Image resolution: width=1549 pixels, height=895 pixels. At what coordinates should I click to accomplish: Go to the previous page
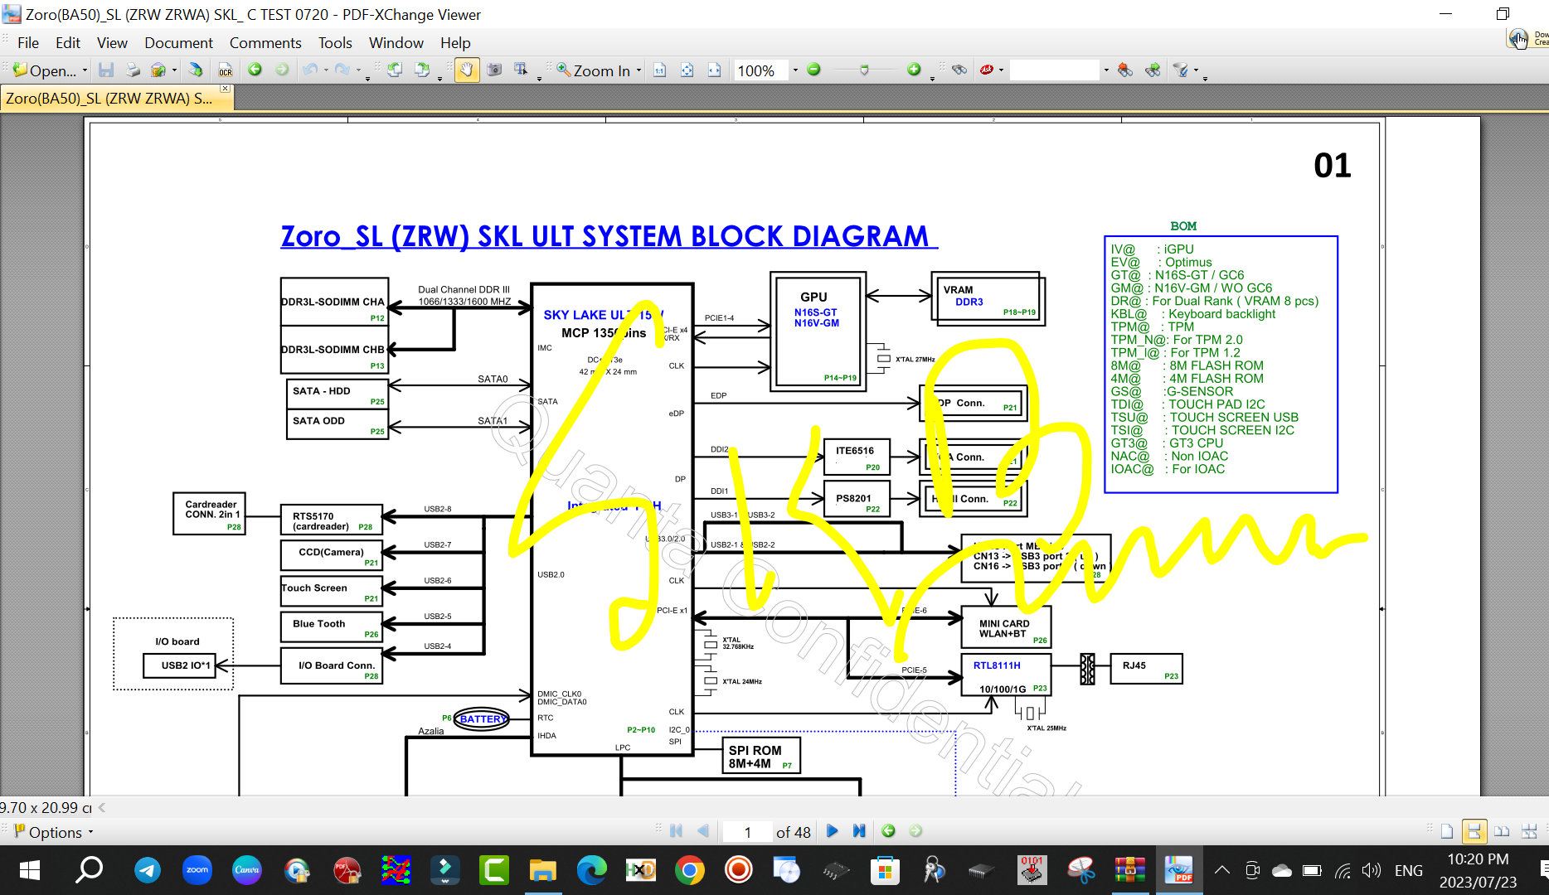pos(703,831)
